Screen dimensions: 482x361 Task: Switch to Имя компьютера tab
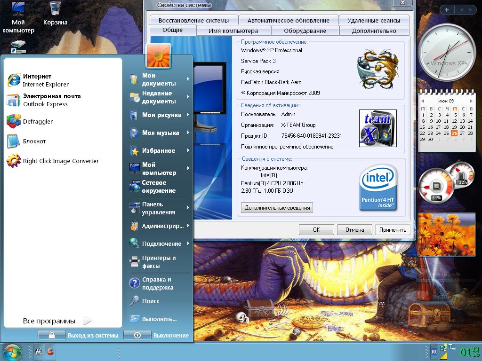coord(233,31)
